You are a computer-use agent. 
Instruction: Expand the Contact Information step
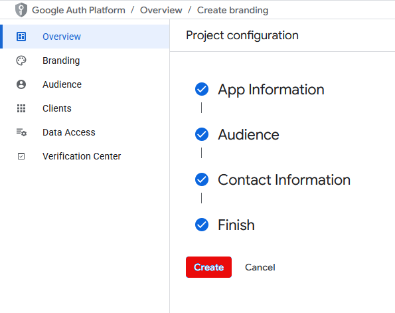(x=284, y=180)
